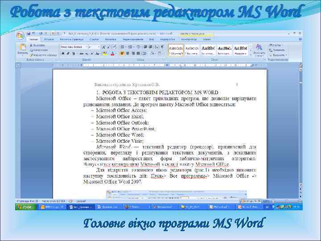This screenshot has height=241, width=321.
Task: Switch to the Home (Главная) ribbon tab
Action: pos(33,39)
